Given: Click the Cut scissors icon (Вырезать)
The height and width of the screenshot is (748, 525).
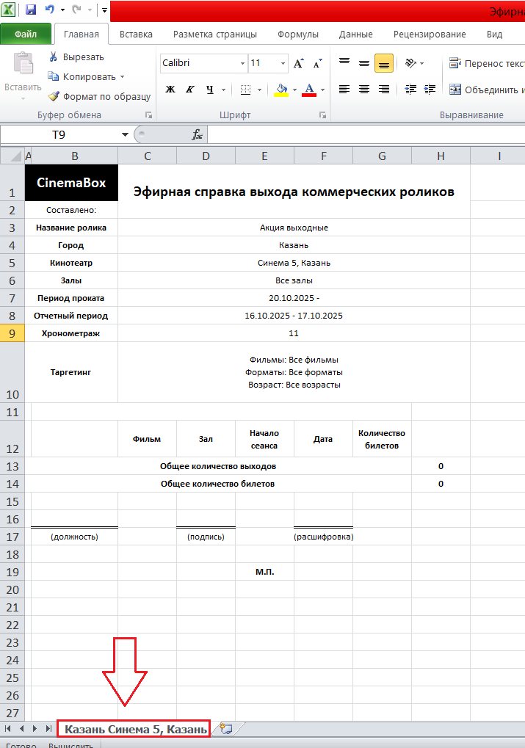Looking at the screenshot, I should [54, 57].
